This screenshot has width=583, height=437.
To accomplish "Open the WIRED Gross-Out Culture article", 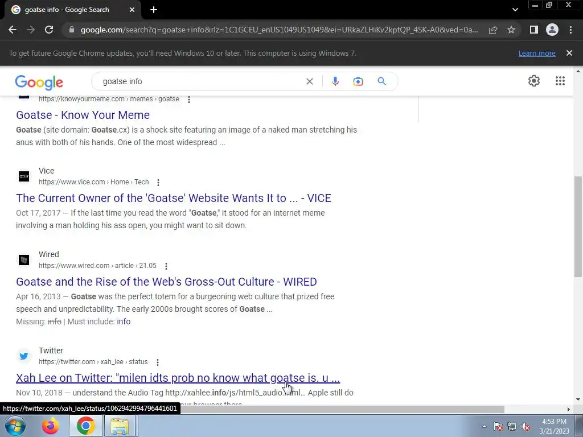I will pyautogui.click(x=167, y=282).
